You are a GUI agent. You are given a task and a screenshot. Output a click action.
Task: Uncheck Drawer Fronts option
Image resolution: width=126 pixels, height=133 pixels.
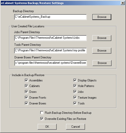pos(26,97)
